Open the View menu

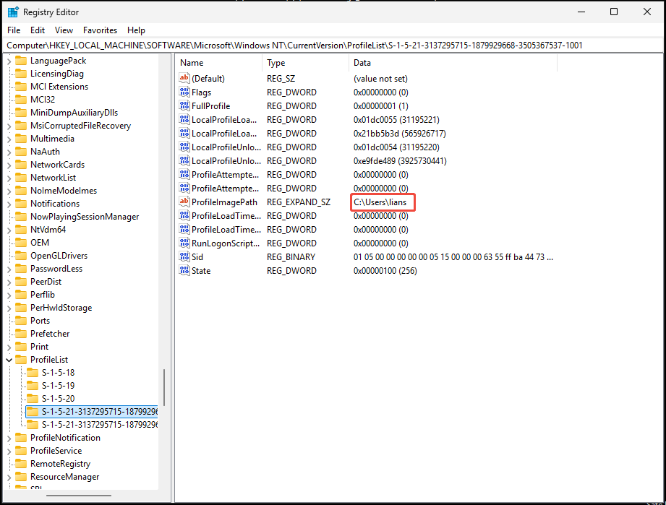tap(64, 30)
